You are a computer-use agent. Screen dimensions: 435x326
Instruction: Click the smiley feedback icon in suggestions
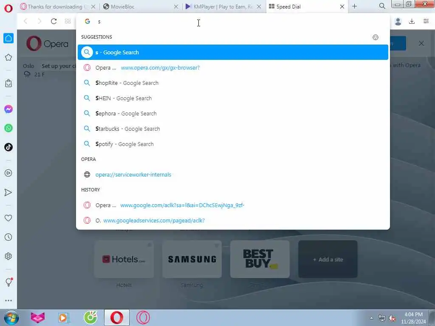click(x=376, y=37)
